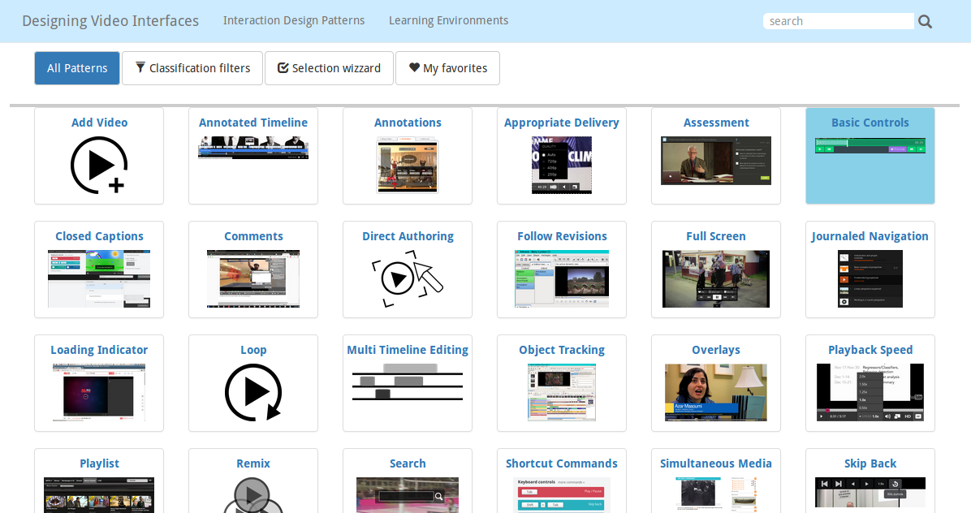Launch the Selection wizzard
The image size is (971, 513).
pos(329,68)
